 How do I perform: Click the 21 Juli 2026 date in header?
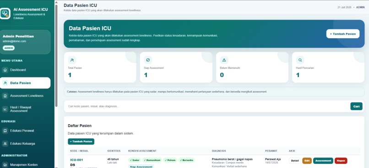point(344,7)
